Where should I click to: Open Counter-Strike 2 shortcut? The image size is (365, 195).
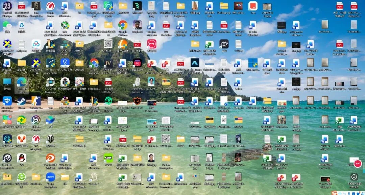point(36,101)
